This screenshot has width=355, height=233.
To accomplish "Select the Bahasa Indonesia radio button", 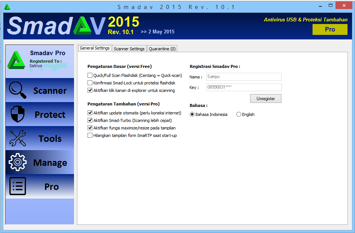I will (192, 114).
